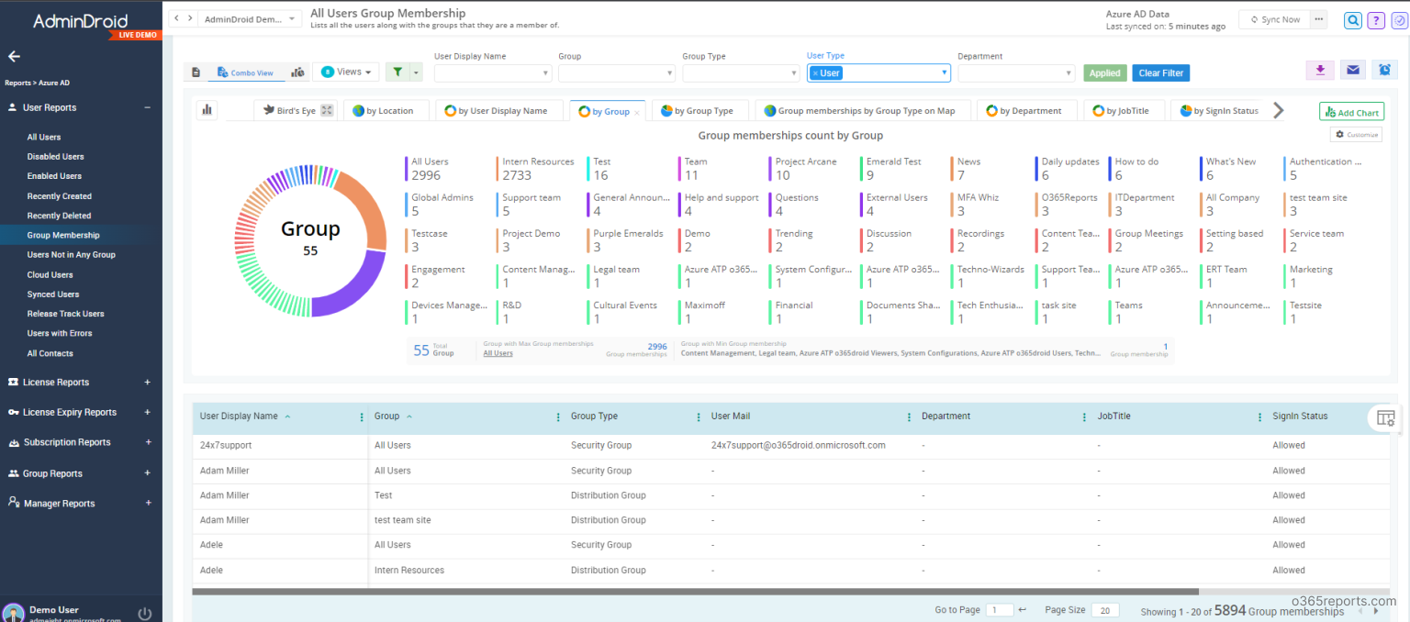The image size is (1410, 622).
Task: Click the Add Chart button
Action: [1351, 112]
